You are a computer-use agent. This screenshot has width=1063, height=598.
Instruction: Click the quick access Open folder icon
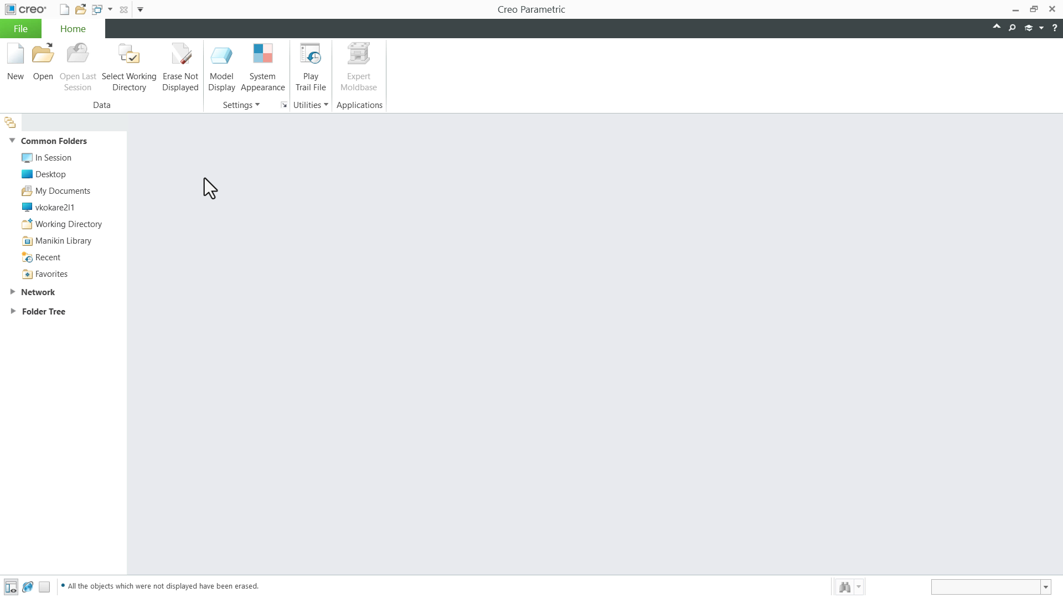81,9
